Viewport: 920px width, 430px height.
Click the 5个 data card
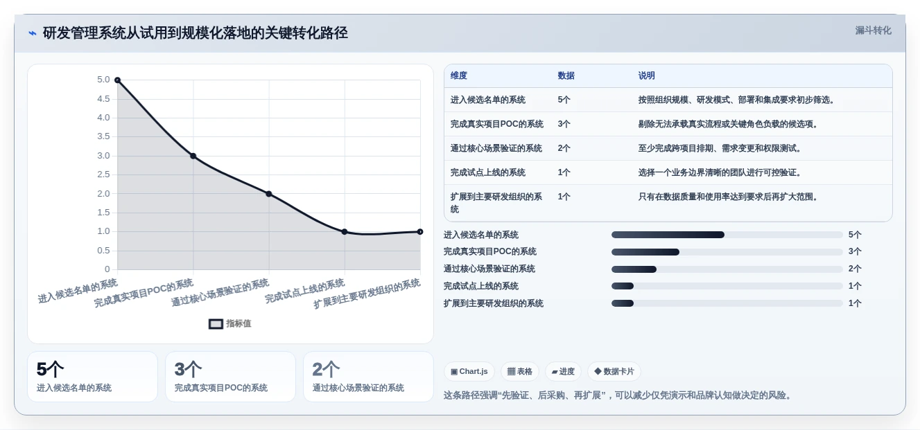92,377
